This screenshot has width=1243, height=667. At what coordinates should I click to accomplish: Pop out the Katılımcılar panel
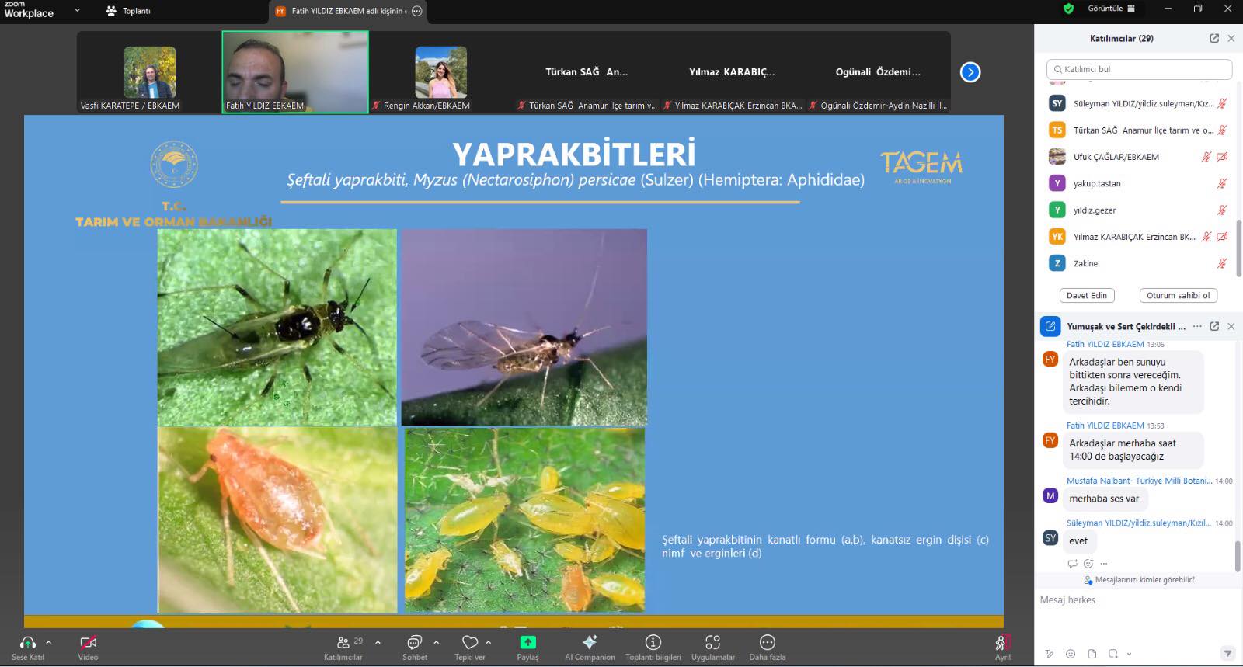(x=1214, y=38)
